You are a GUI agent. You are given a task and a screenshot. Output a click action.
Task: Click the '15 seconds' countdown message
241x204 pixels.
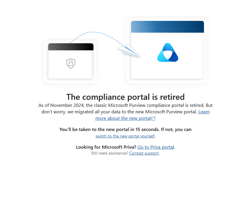click(x=125, y=130)
